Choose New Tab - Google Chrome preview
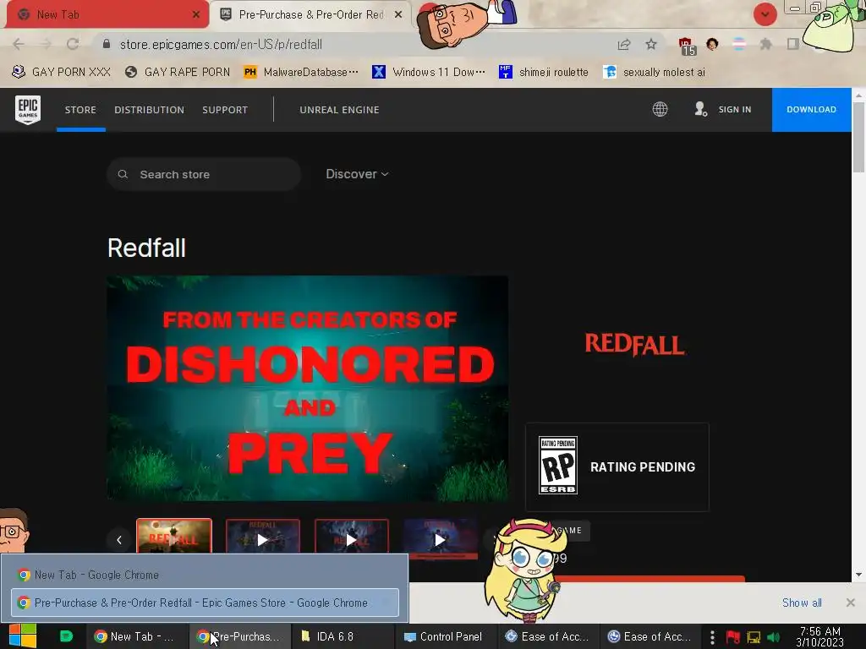The width and height of the screenshot is (866, 649). click(205, 575)
